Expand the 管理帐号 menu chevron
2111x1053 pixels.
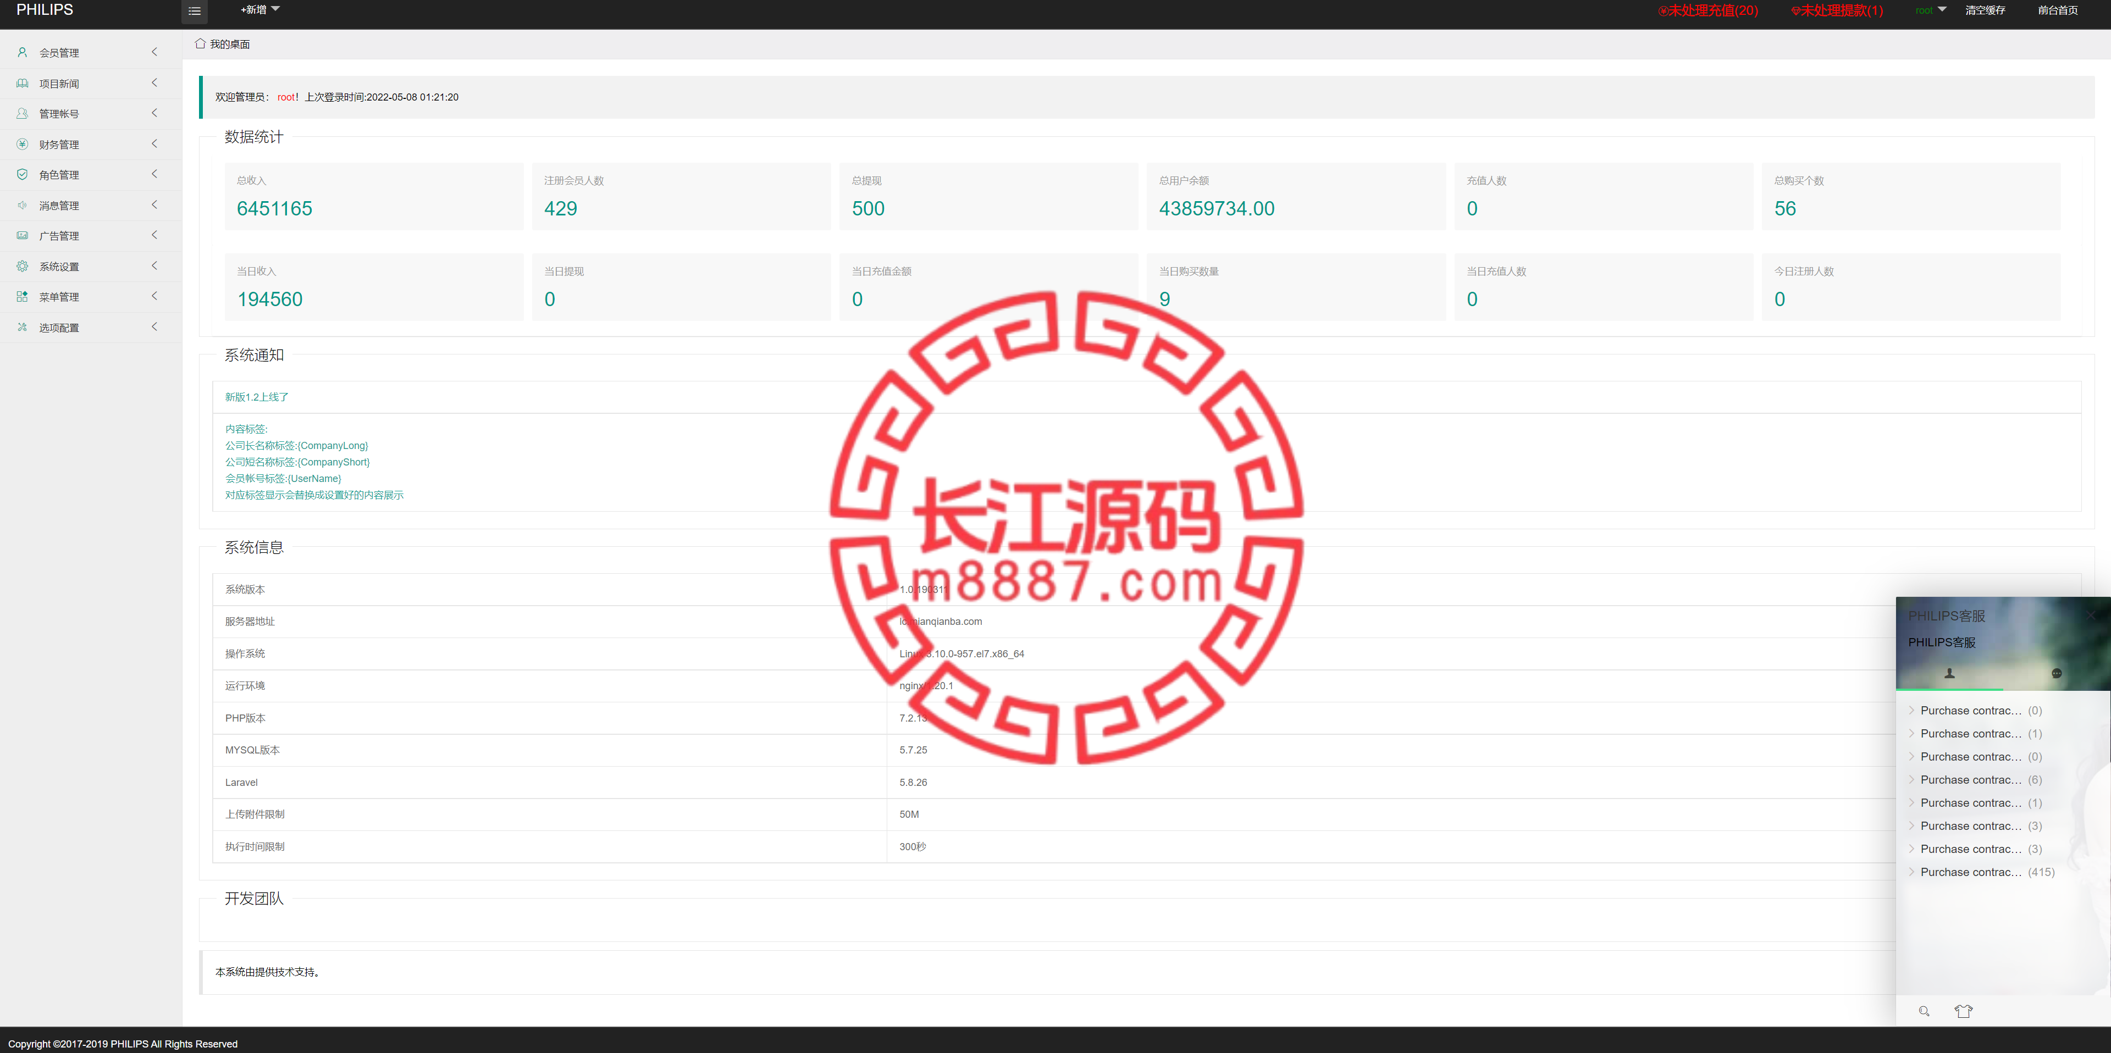click(154, 113)
